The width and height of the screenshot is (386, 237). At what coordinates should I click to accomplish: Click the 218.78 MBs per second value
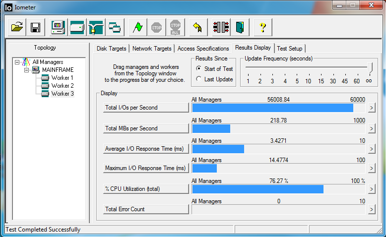click(278, 120)
